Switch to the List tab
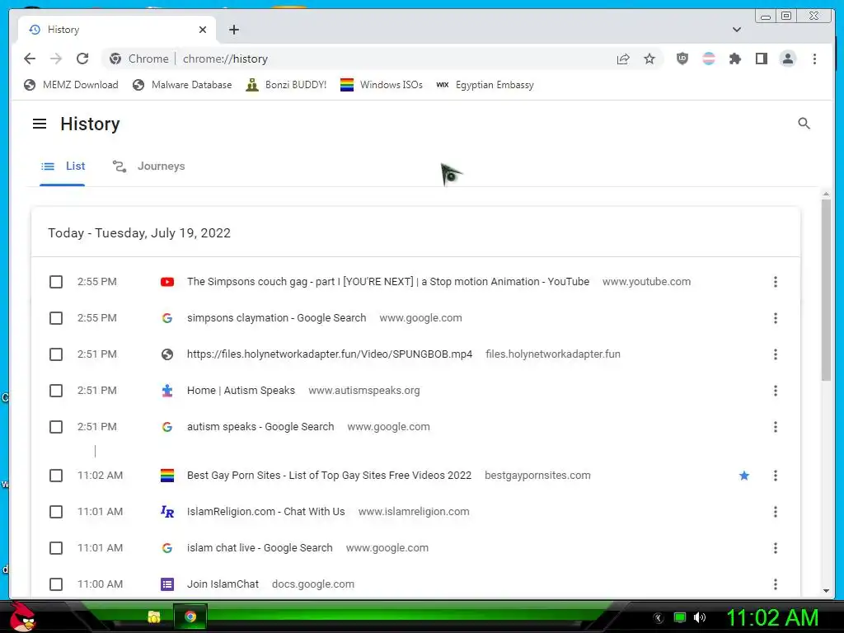Screen dimensions: 844x633 tap(63, 166)
